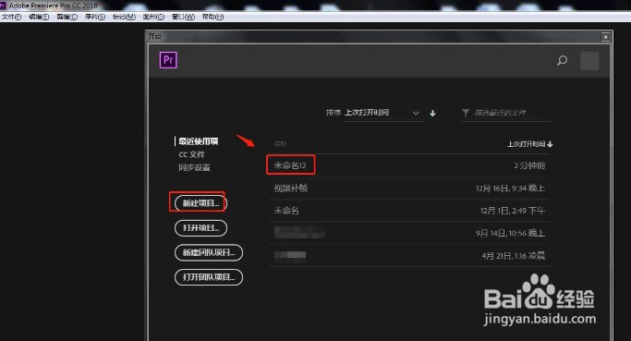631x341 pixels.
Task: Open the blurred project dated 9月14日
Action: click(299, 233)
